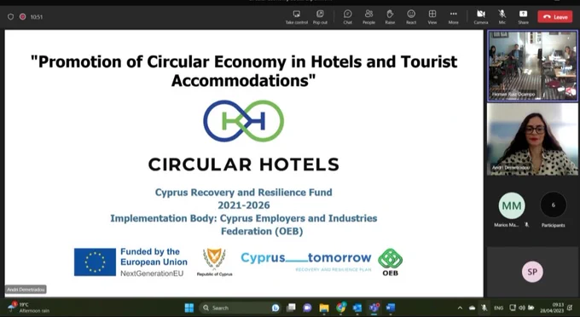Open Google Chrome from the taskbar
Screen dimensions: 580x317
click(340, 308)
